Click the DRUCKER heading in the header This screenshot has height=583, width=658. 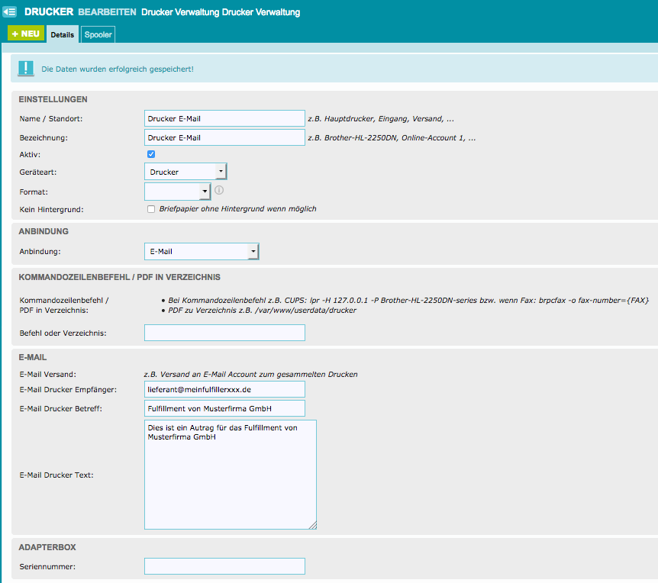[x=49, y=12]
